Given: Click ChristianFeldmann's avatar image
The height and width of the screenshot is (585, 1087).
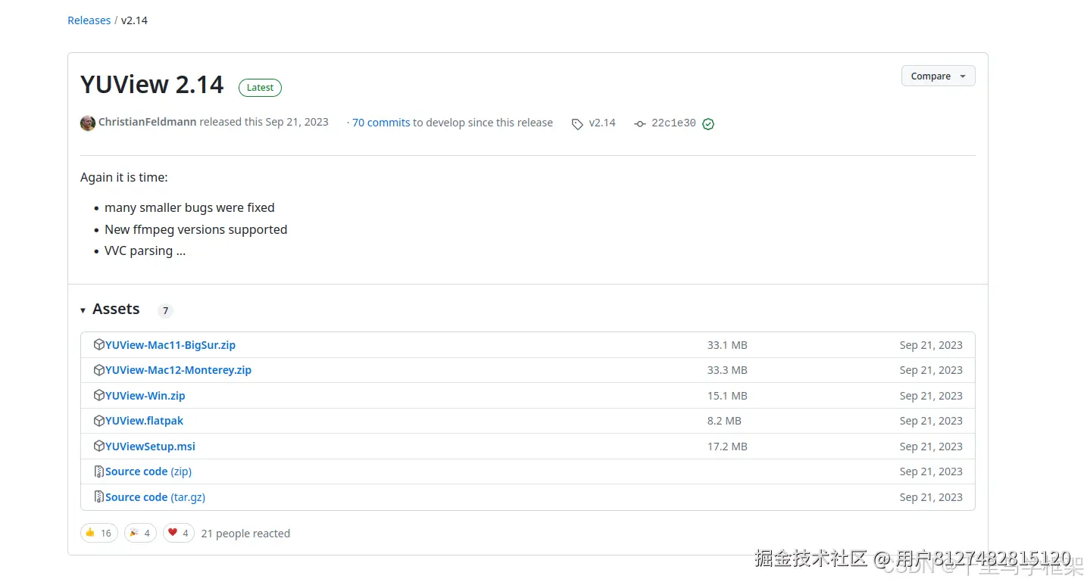Looking at the screenshot, I should point(88,123).
